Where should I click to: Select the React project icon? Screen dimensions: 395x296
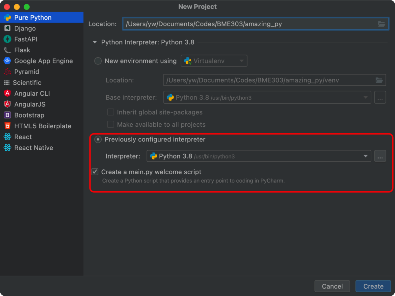pyautogui.click(x=7, y=137)
